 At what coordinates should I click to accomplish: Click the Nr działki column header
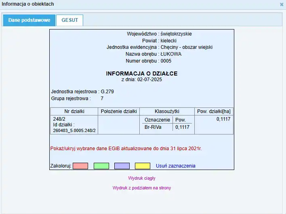click(x=74, y=111)
